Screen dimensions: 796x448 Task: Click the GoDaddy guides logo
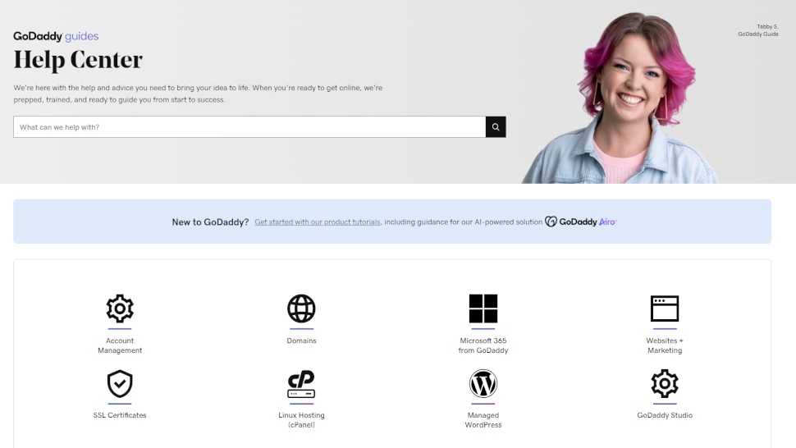56,36
